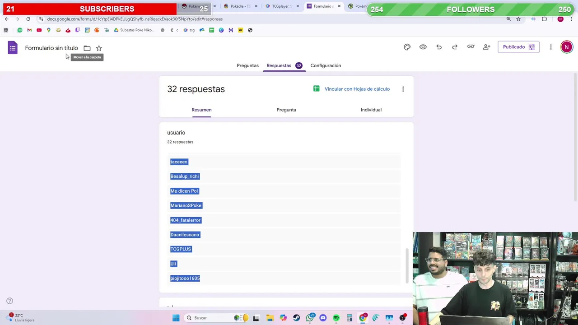Image resolution: width=578 pixels, height=325 pixels.
Task: Click the usuario responses list scrollbar
Action: coord(407,265)
